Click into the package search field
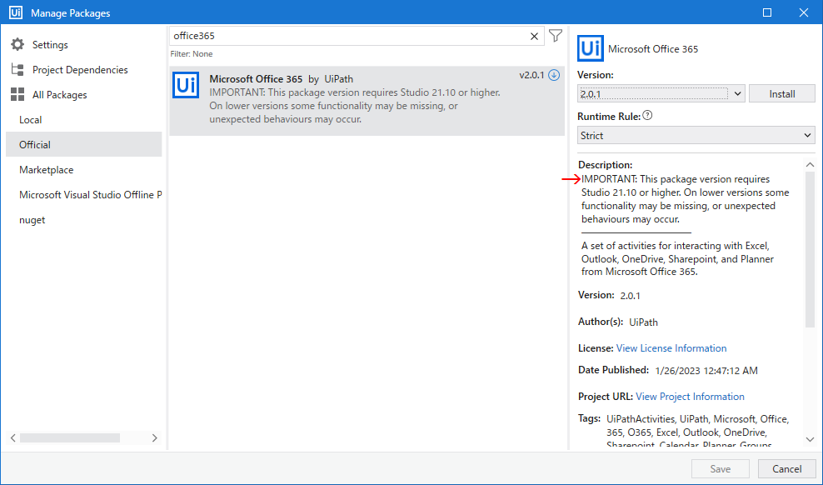 (x=348, y=36)
